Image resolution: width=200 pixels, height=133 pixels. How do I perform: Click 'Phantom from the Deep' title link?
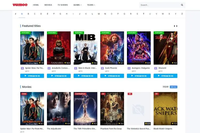point(111,129)
